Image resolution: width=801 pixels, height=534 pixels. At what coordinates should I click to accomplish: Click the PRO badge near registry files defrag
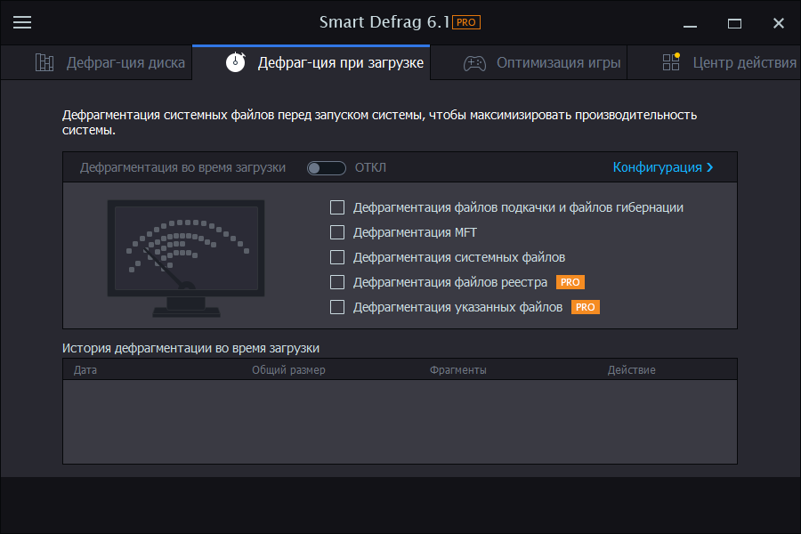click(x=570, y=282)
